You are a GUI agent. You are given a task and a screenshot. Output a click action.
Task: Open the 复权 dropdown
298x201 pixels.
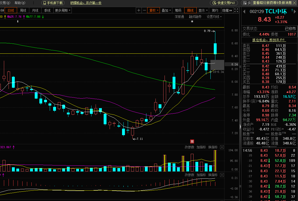coord(154,10)
